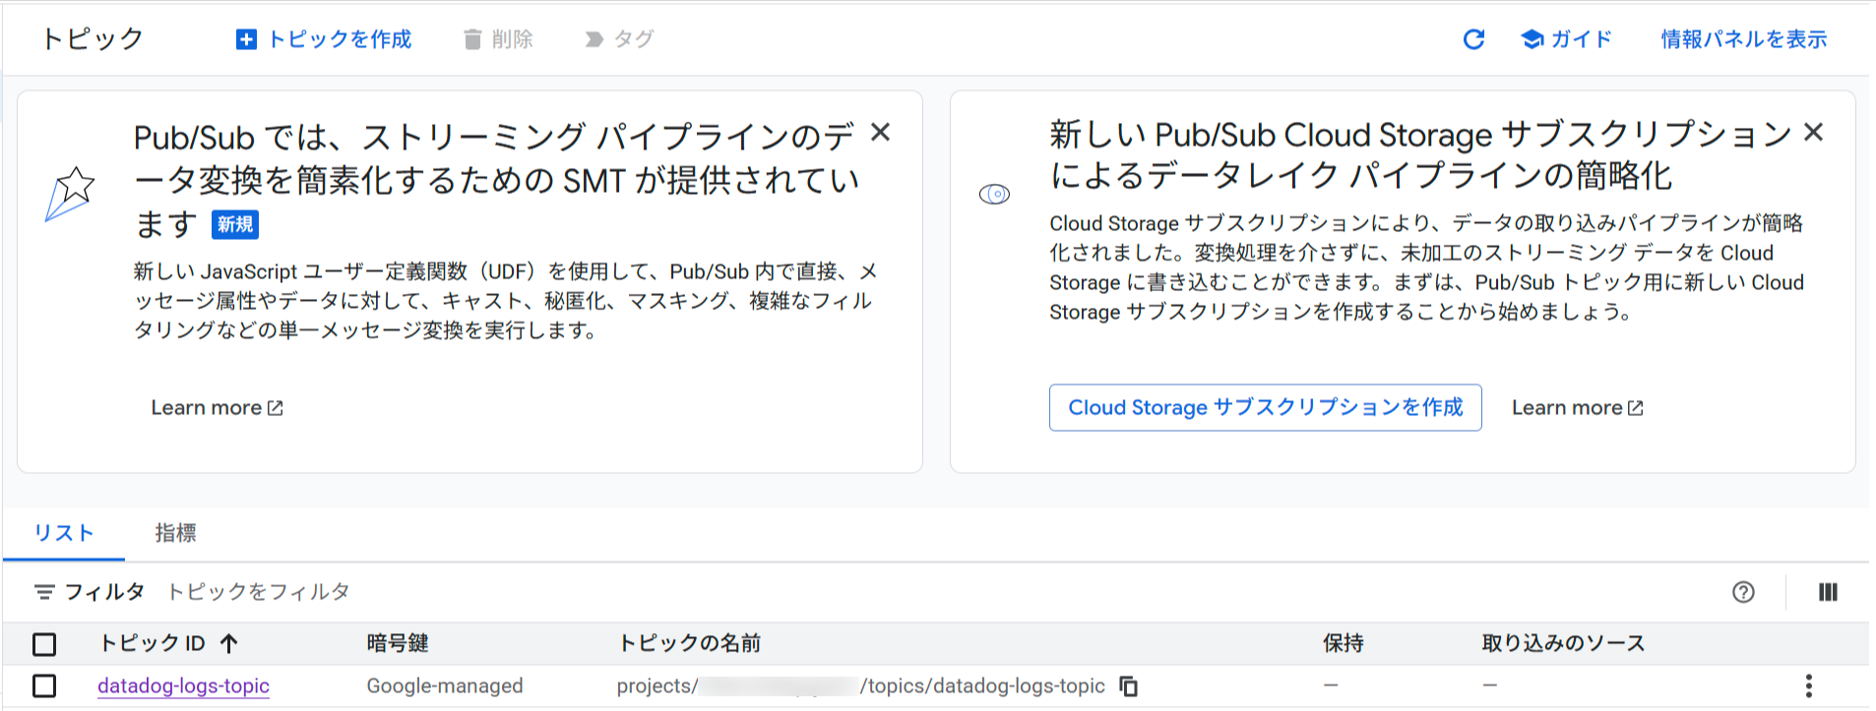The height and width of the screenshot is (711, 1876).
Task: Open Learn more link in Cloud Storage card
Action: [x=1577, y=408]
